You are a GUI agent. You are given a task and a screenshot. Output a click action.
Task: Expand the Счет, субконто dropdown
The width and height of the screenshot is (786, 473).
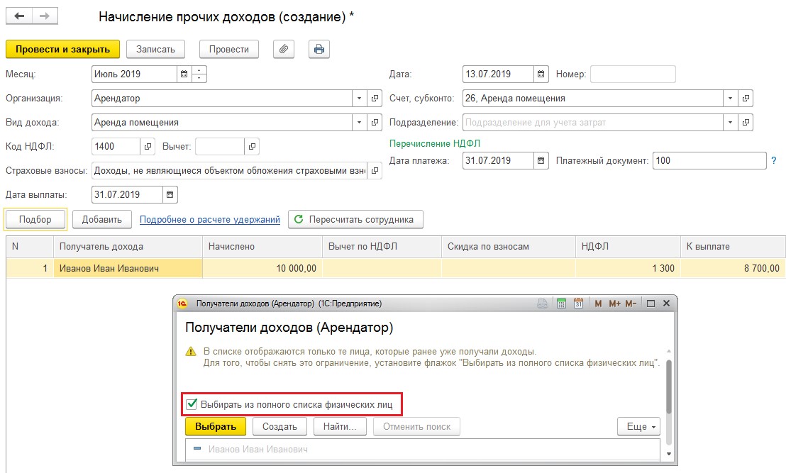(x=730, y=99)
